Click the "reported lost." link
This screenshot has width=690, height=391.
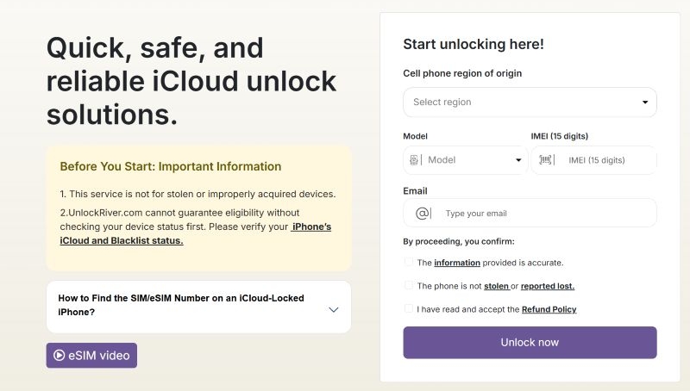[x=549, y=286]
